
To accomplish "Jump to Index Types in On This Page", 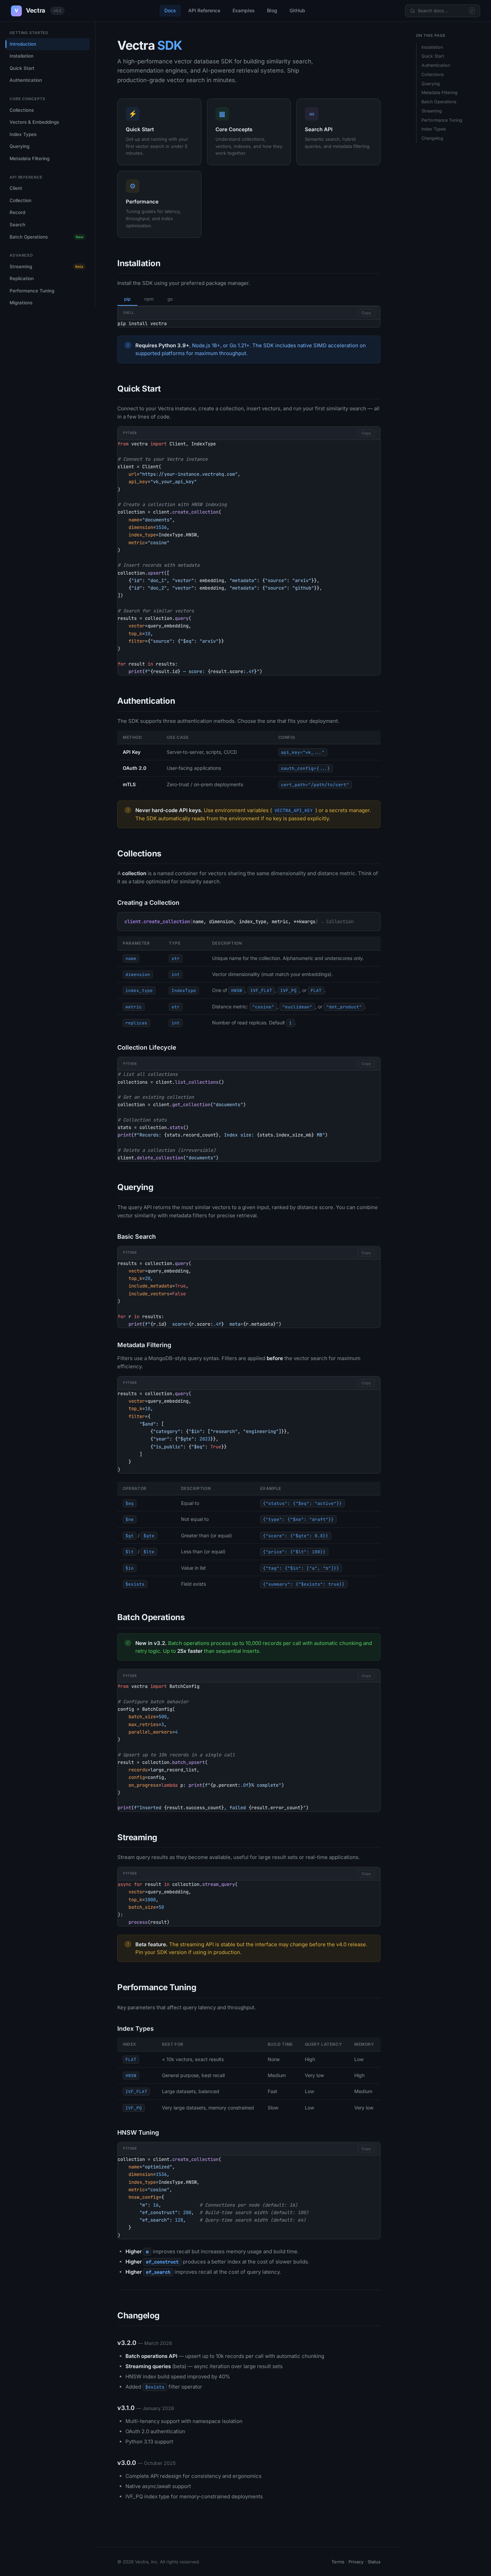I will coord(434,129).
